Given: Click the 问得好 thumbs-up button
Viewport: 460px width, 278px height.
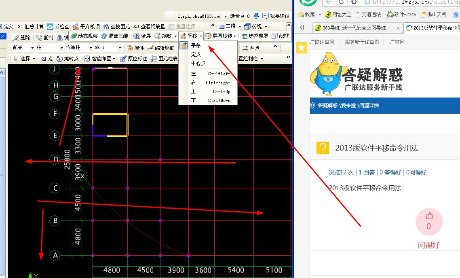Looking at the screenshot, I should click(429, 222).
